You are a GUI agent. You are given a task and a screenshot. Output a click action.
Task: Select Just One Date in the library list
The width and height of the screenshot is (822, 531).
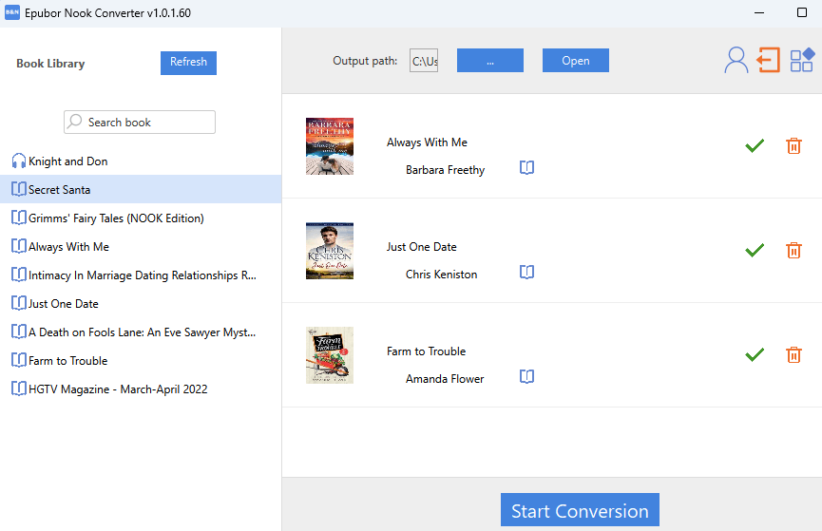pyautogui.click(x=141, y=304)
